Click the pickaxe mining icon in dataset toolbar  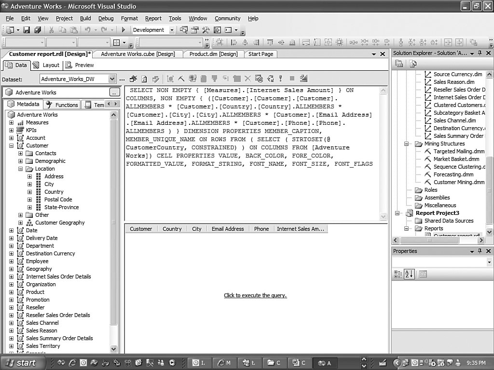pyautogui.click(x=181, y=79)
